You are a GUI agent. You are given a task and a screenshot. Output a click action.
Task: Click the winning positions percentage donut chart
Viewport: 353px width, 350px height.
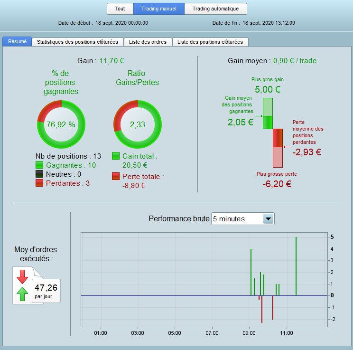pos(61,124)
